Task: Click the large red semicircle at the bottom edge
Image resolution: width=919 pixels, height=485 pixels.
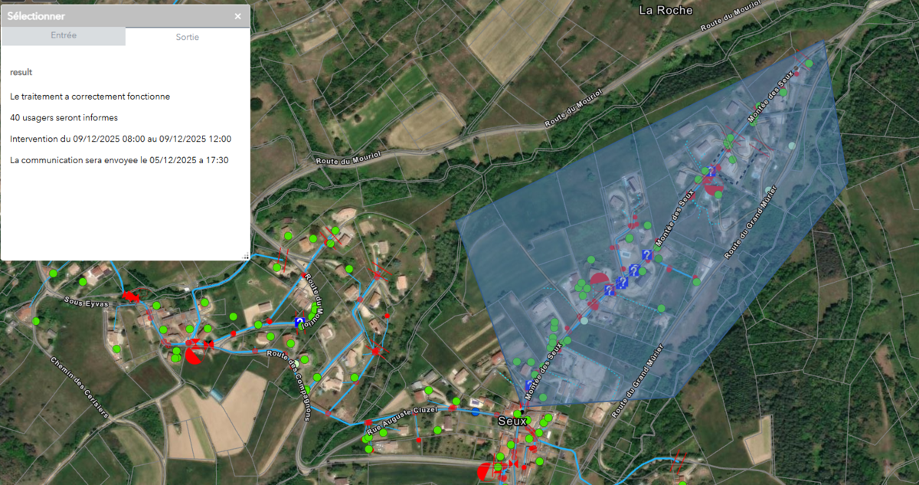Action: (x=484, y=471)
